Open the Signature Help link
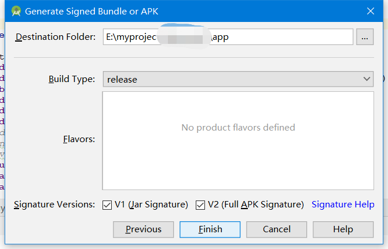This screenshot has width=388, height=249. tap(343, 205)
